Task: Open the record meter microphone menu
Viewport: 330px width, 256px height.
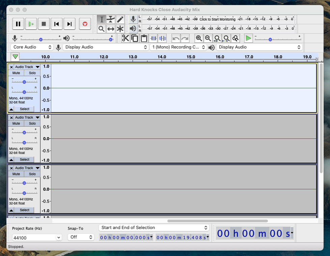Action: tap(133, 19)
